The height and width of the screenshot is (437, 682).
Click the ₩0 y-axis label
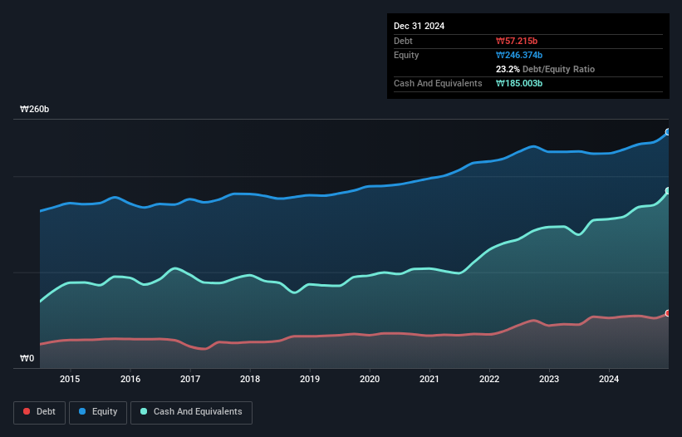(x=27, y=358)
